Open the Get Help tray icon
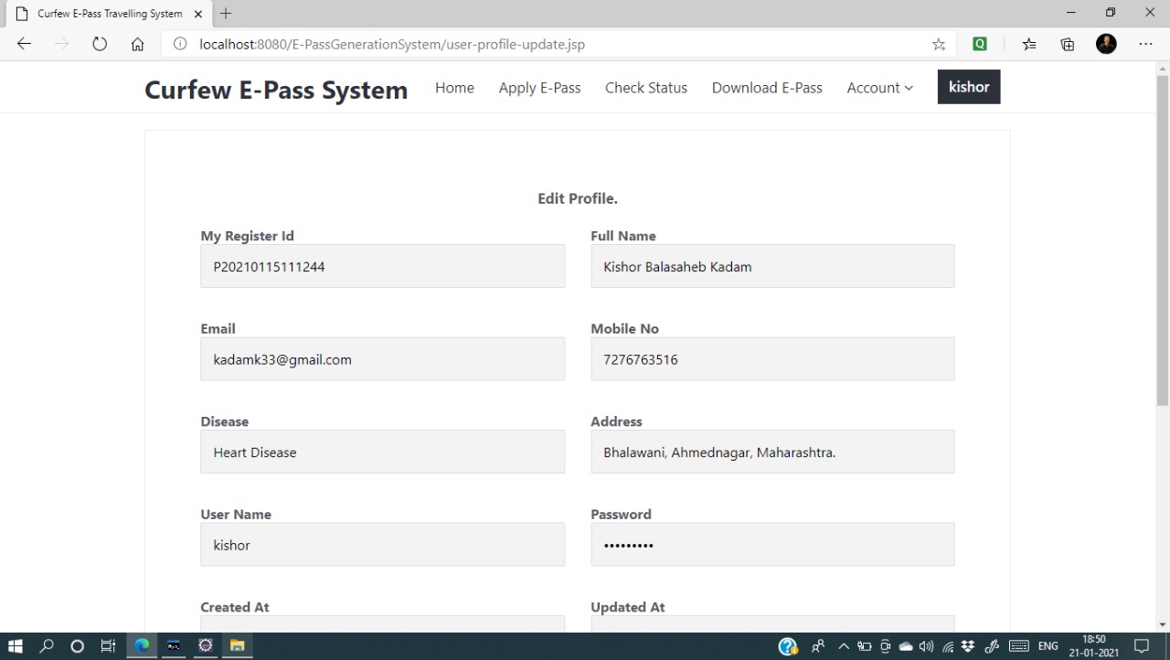Image resolution: width=1170 pixels, height=660 pixels. 788,646
